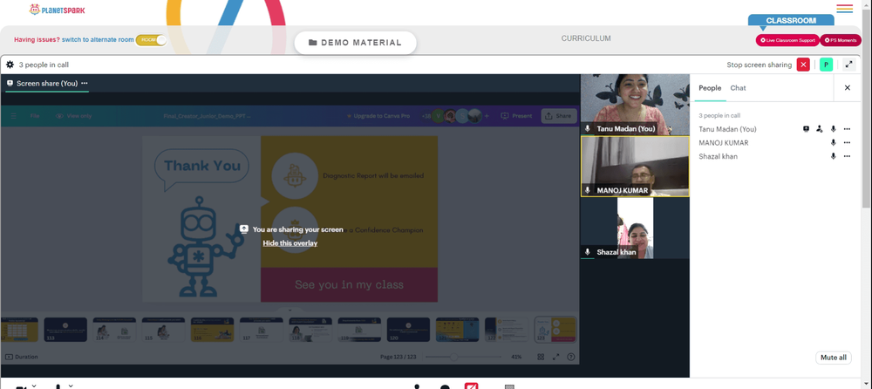The width and height of the screenshot is (872, 389).
Task: Mute MANOJ KUMAR's microphone in people list
Action: click(x=833, y=143)
